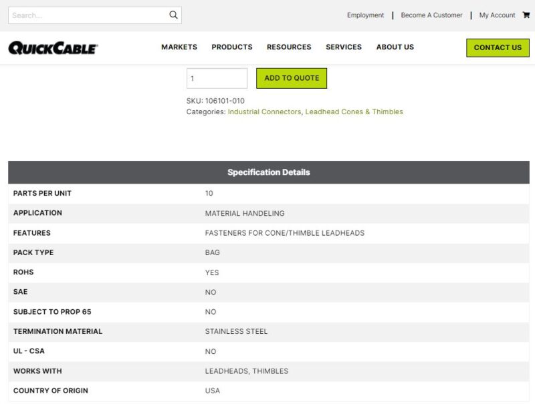Follow the Become A Customer link
535x404 pixels.
tap(431, 15)
